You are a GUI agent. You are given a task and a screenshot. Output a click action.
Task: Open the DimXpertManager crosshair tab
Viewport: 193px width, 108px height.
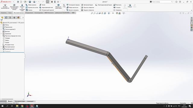(x=14, y=18)
